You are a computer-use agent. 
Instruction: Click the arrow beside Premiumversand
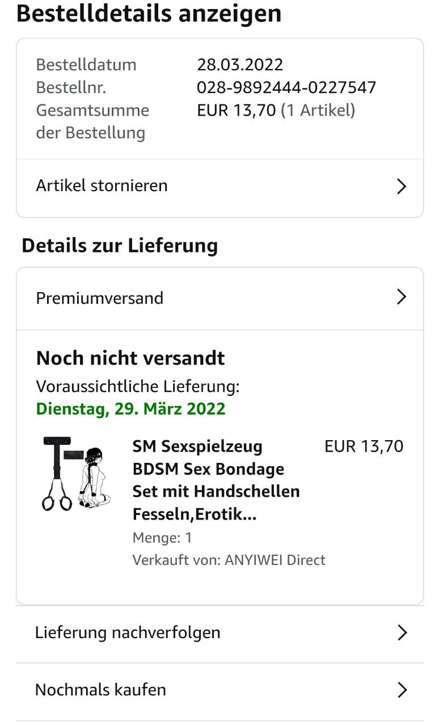(402, 297)
